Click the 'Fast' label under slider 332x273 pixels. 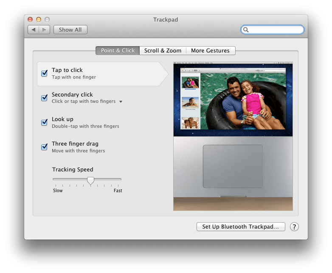coord(118,190)
